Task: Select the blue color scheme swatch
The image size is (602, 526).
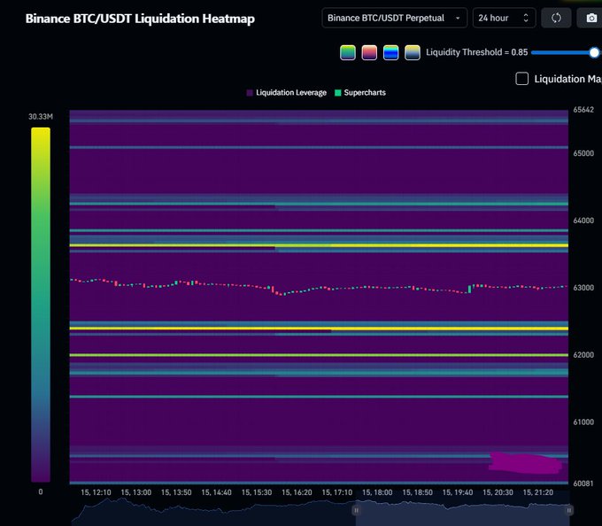Action: click(390, 52)
